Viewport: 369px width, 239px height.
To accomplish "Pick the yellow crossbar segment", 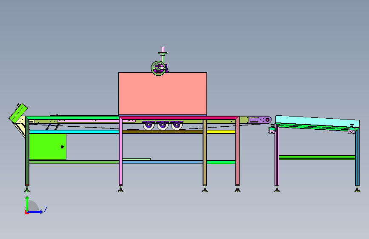I will [x=221, y=132].
